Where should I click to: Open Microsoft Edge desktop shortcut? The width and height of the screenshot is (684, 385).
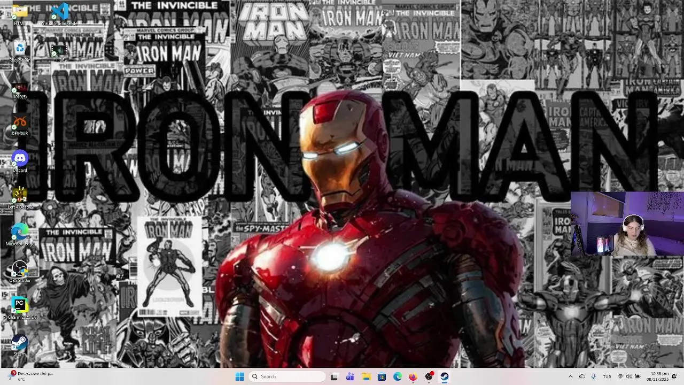(x=20, y=235)
